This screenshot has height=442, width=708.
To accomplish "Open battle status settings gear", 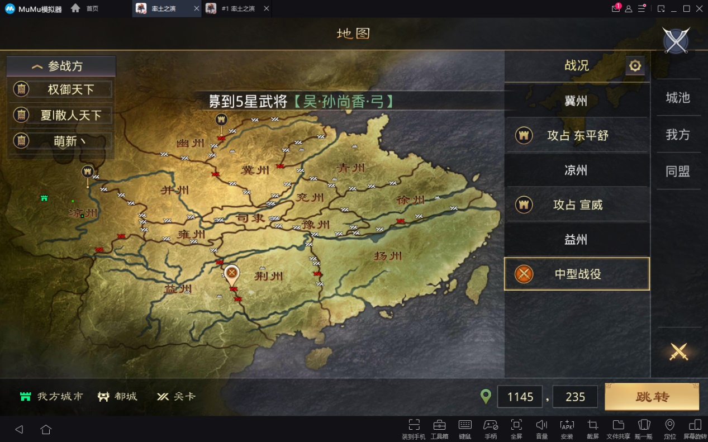I will [x=635, y=66].
